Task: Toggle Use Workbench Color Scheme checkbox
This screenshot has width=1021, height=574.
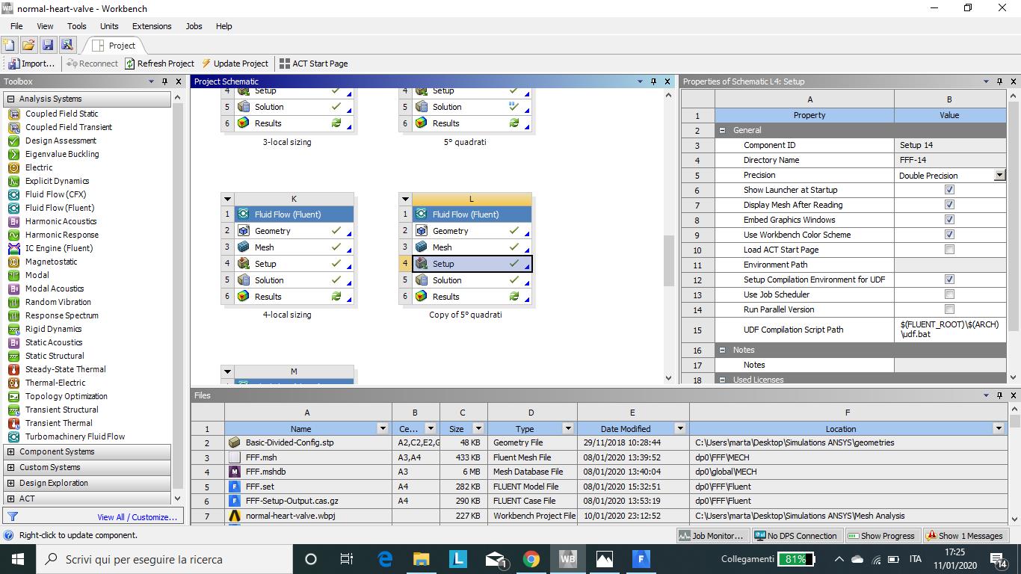Action: (949, 235)
